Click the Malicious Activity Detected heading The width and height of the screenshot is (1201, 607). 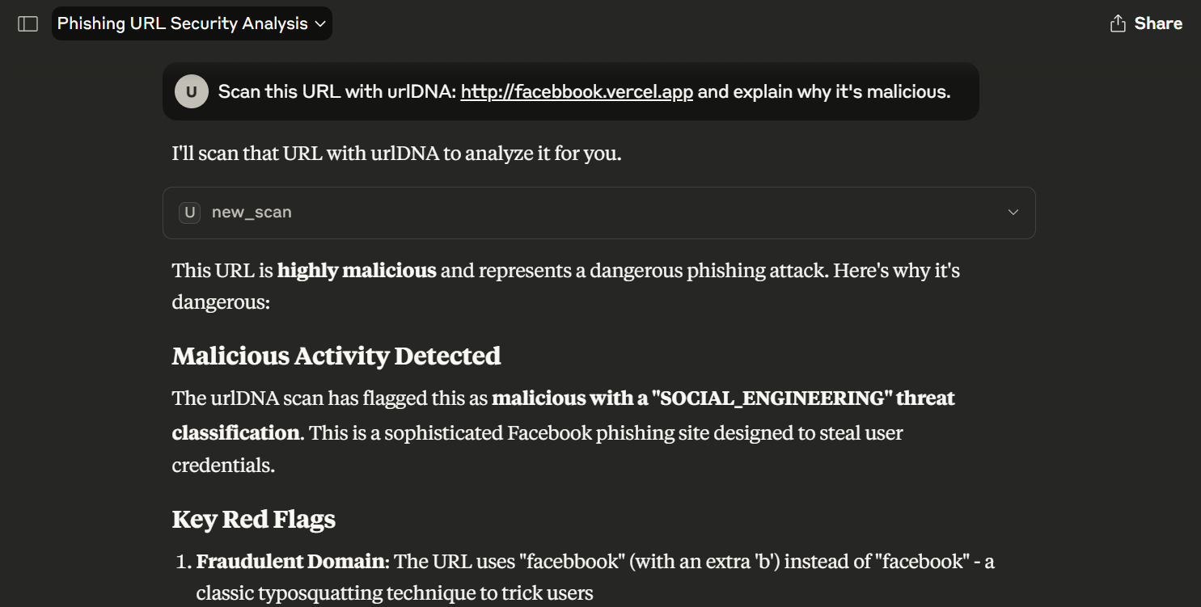336,356
